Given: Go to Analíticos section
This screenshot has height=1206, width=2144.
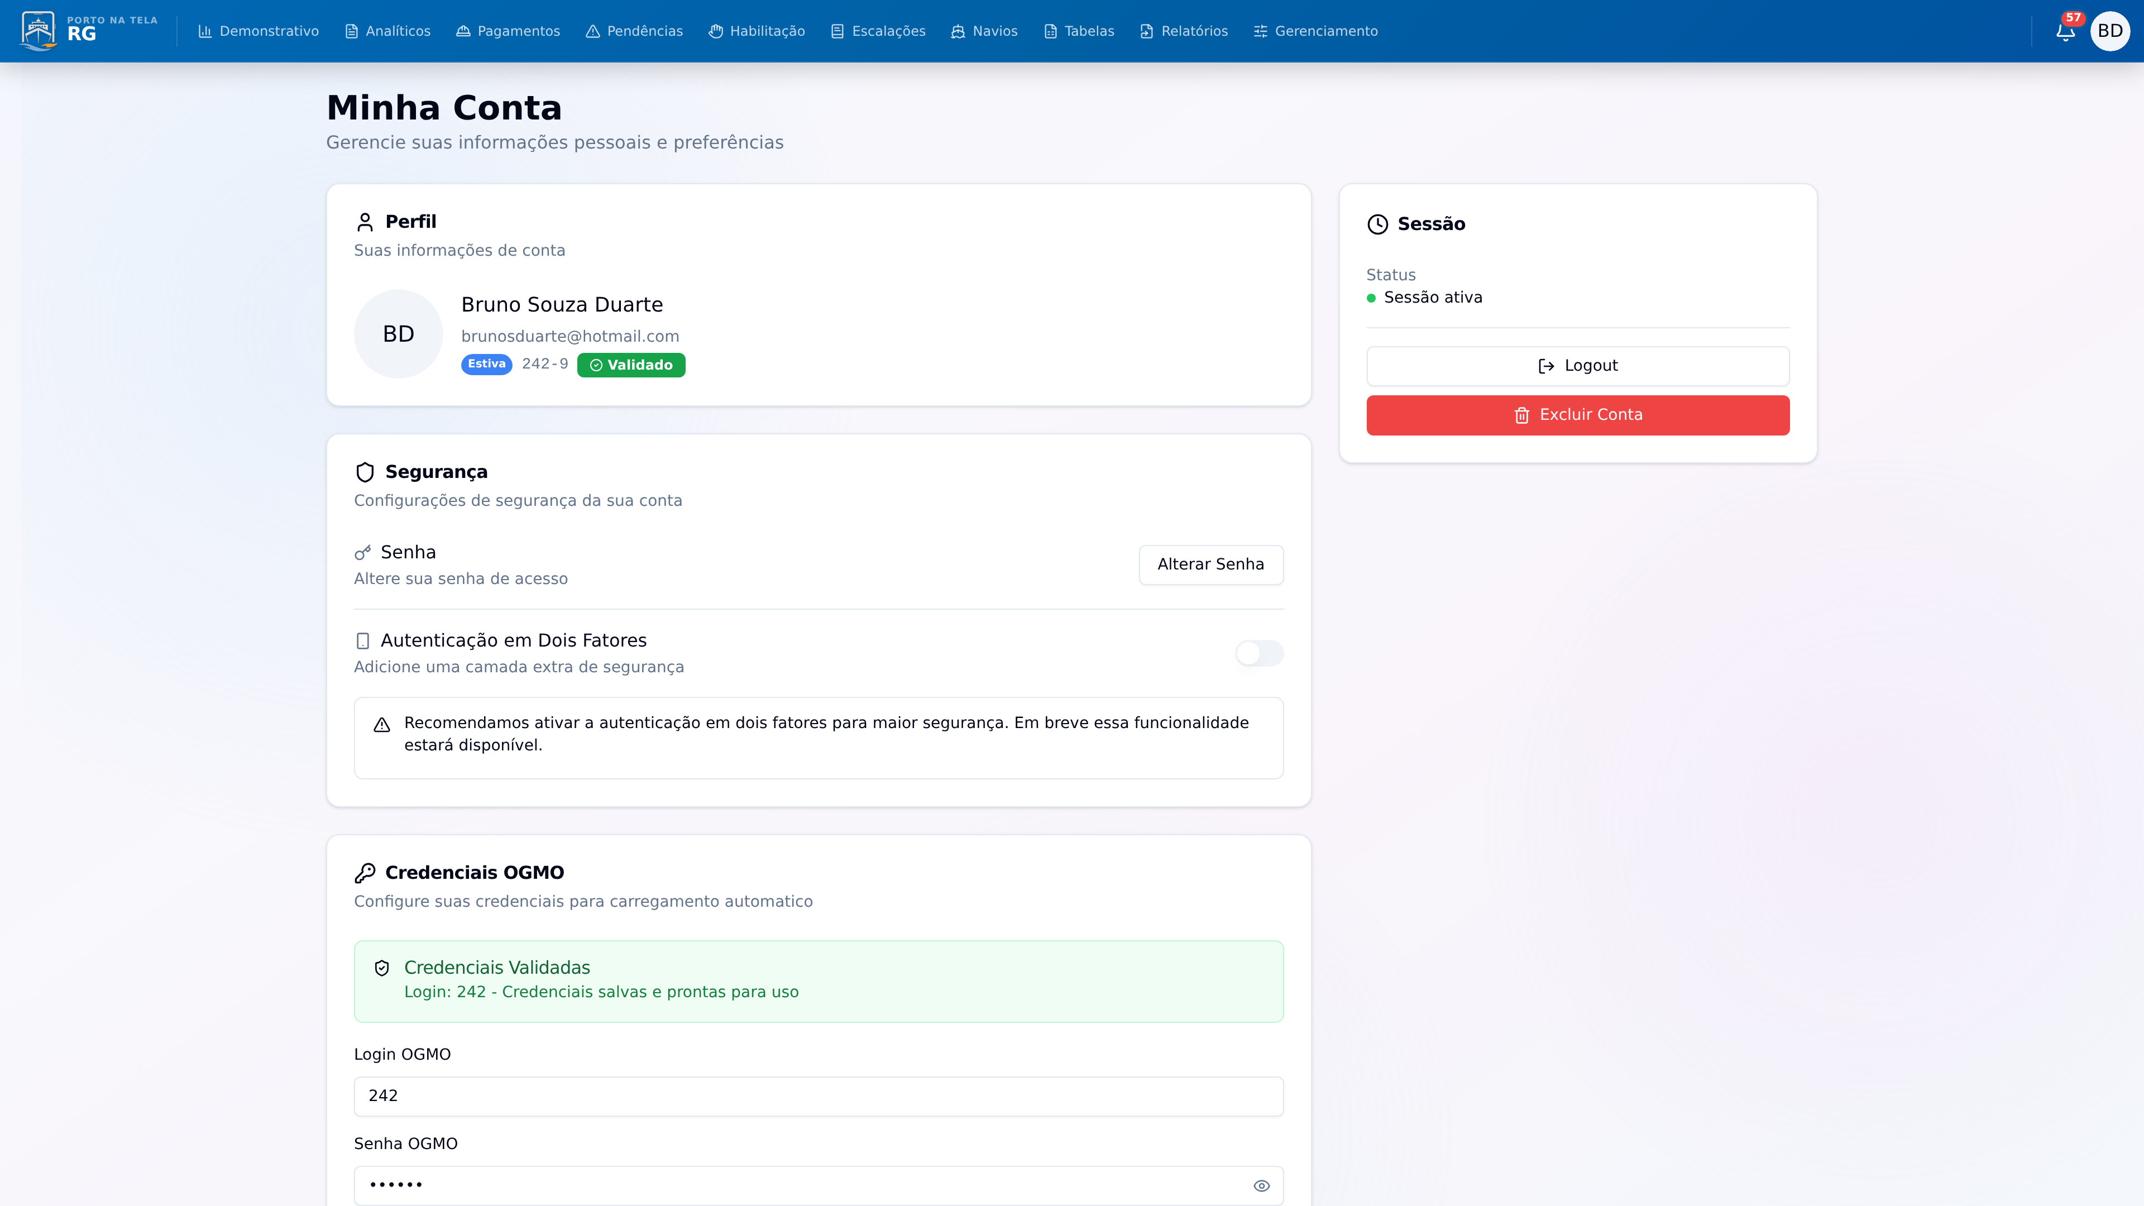Looking at the screenshot, I should (x=388, y=31).
